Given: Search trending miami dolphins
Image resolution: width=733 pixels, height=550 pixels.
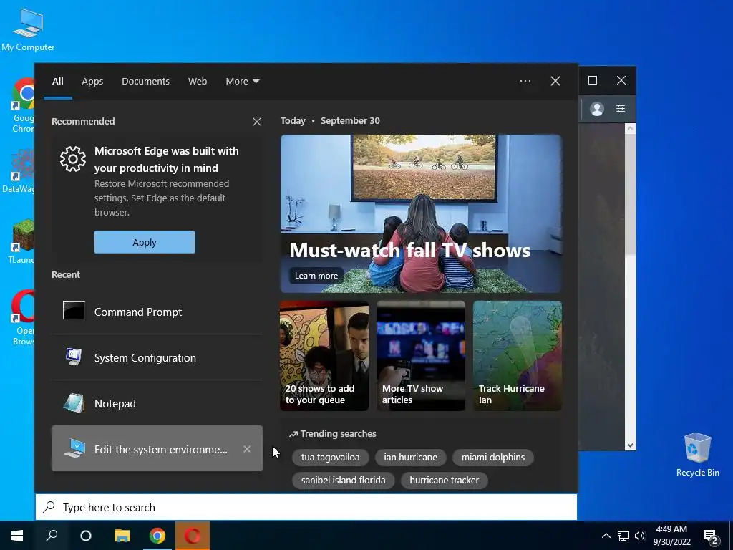Looking at the screenshot, I should (493, 458).
